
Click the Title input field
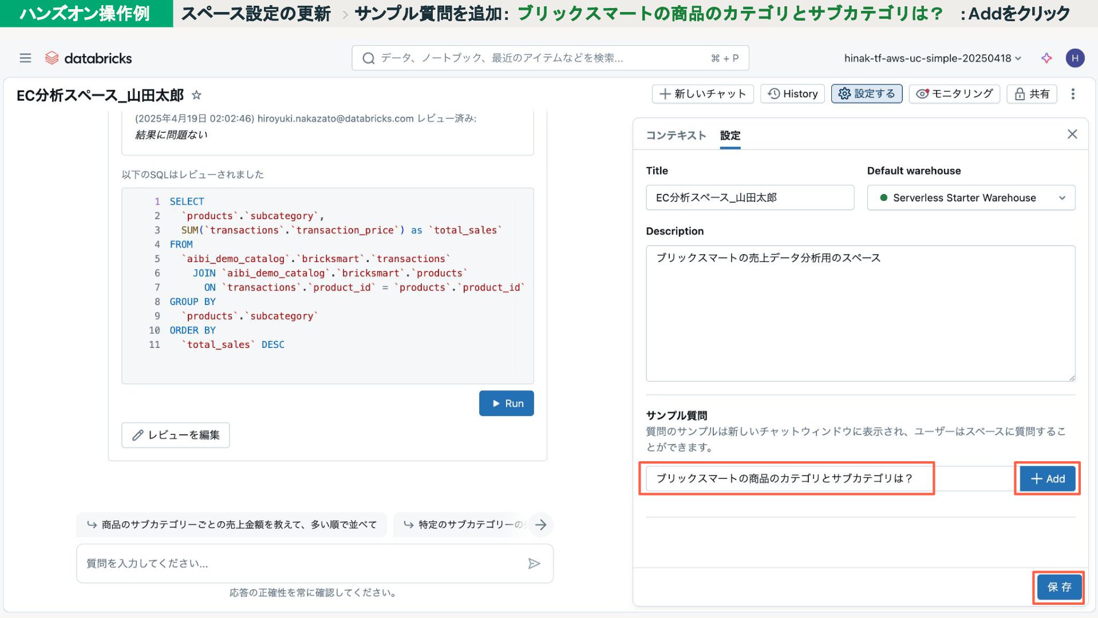click(x=750, y=197)
